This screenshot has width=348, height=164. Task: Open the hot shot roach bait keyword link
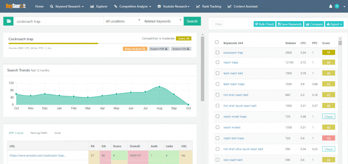click(x=236, y=95)
